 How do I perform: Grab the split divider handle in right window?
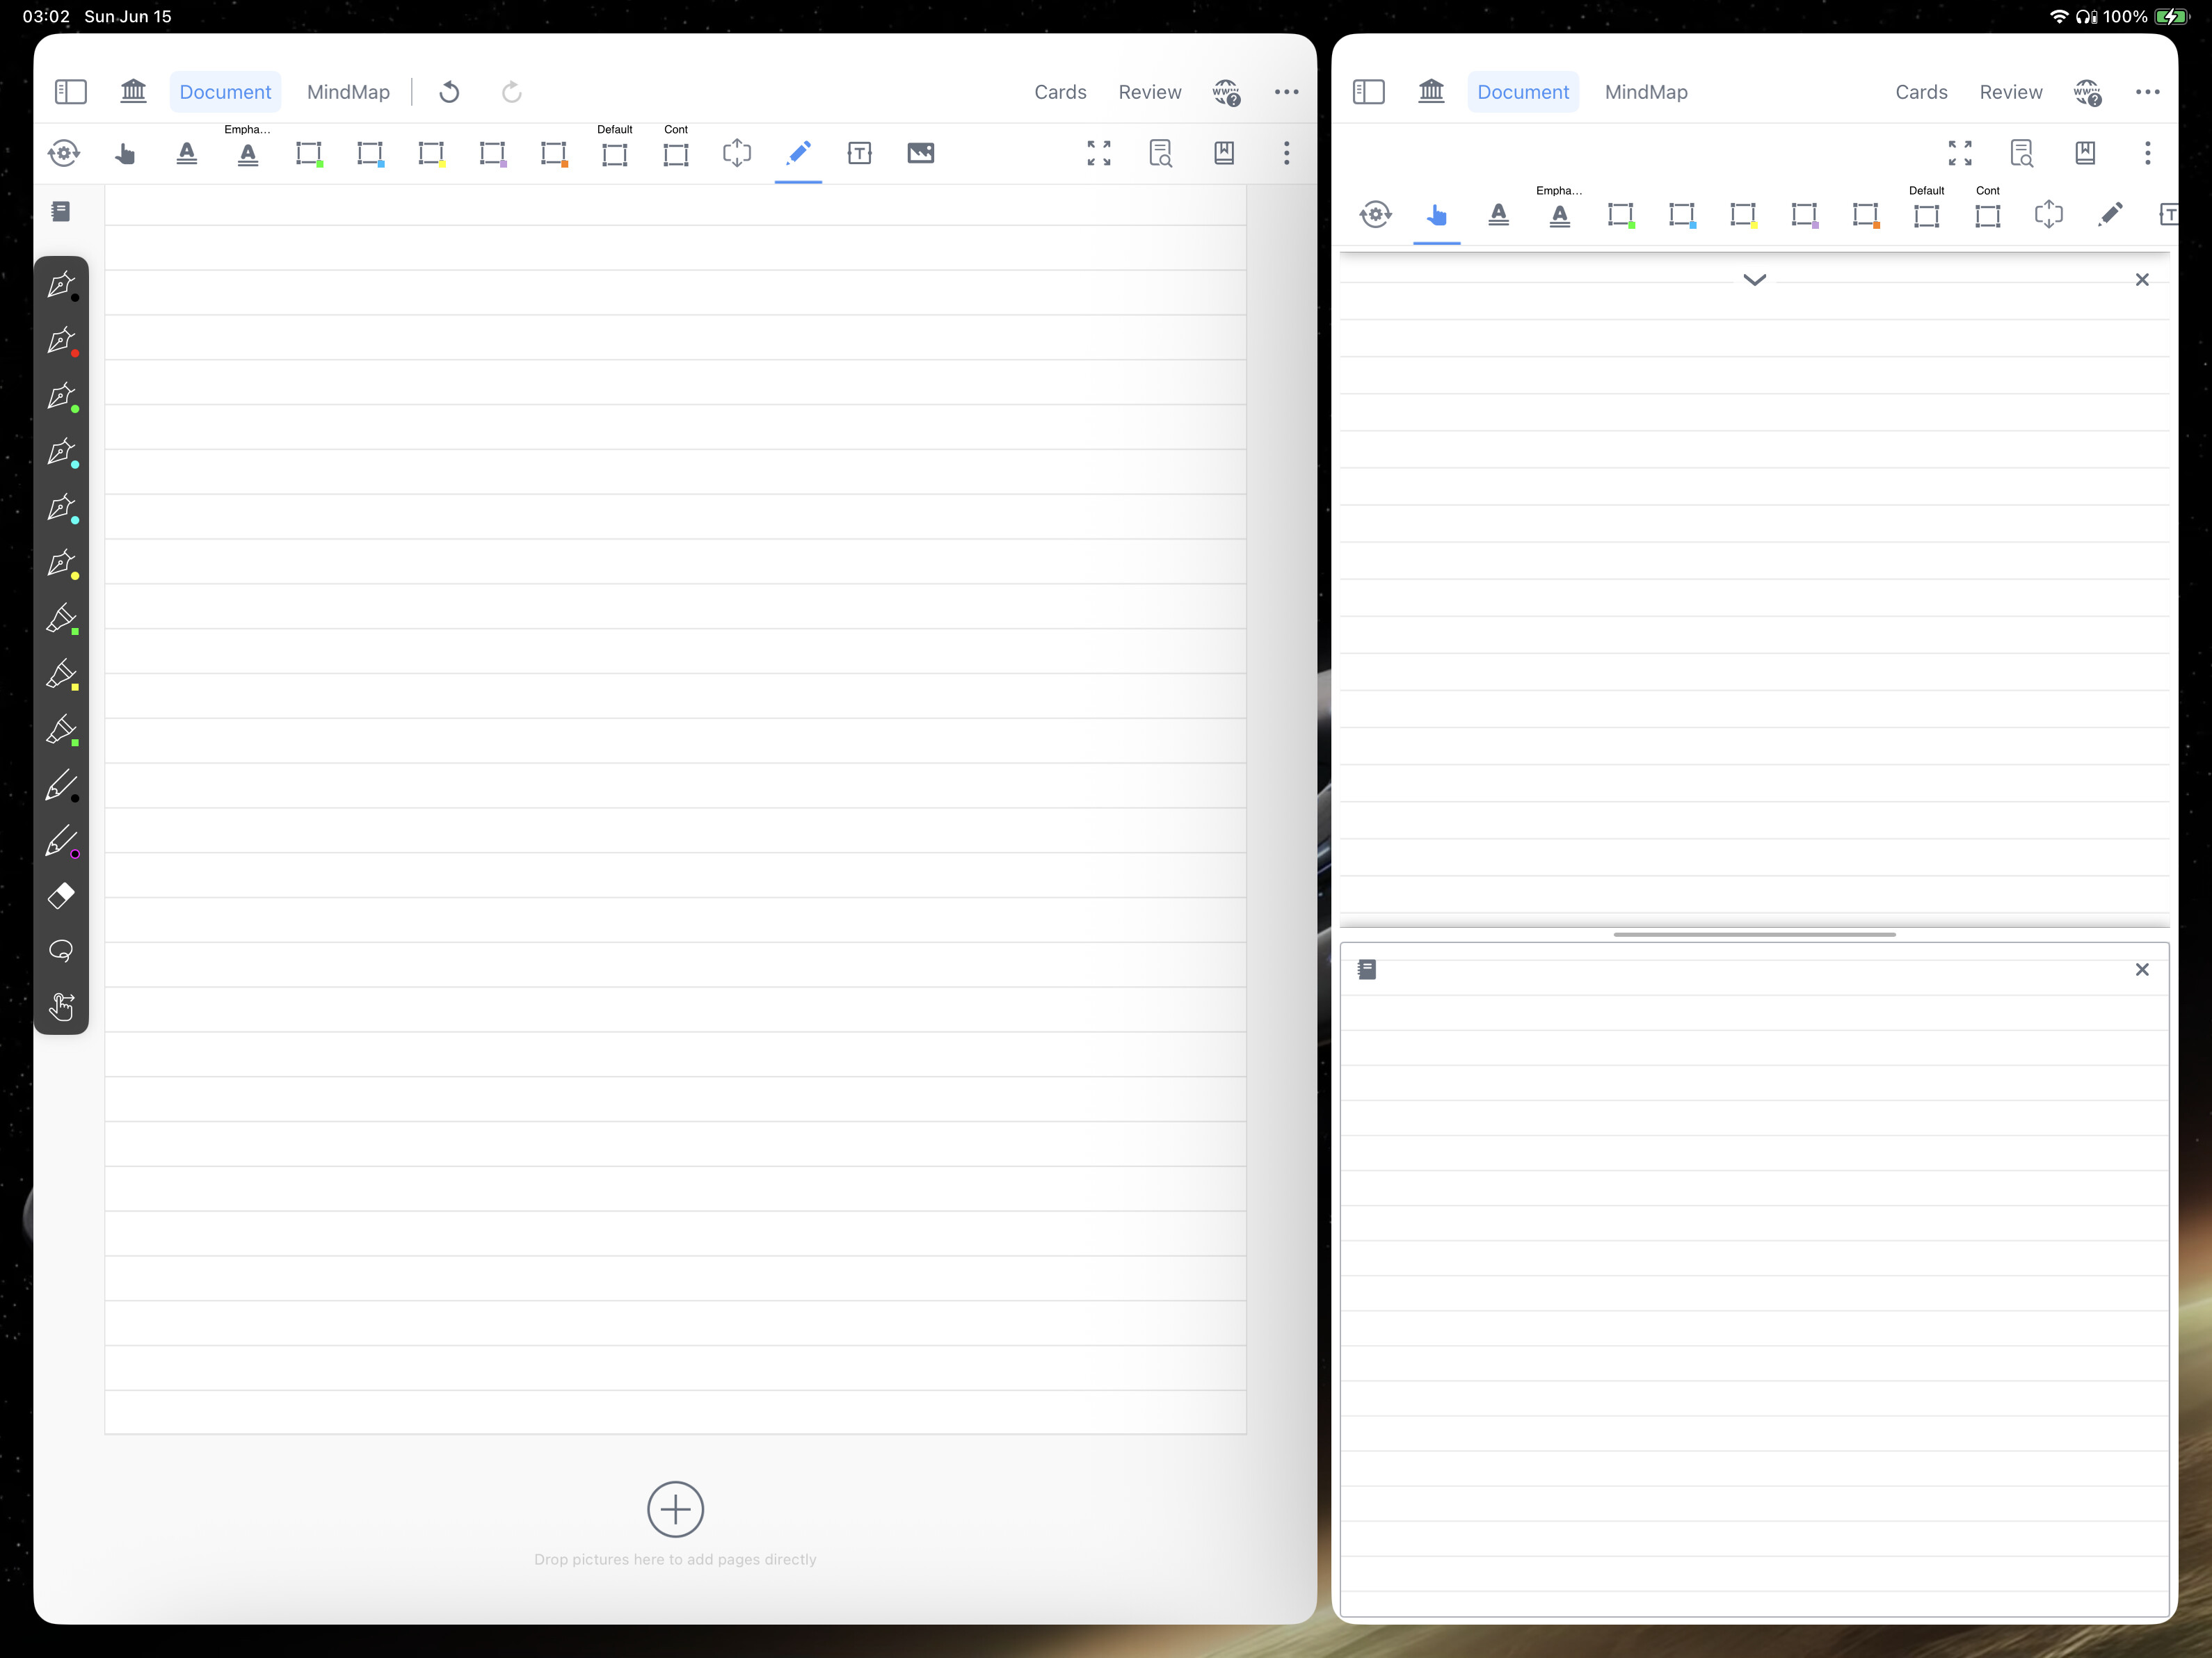[x=1754, y=935]
